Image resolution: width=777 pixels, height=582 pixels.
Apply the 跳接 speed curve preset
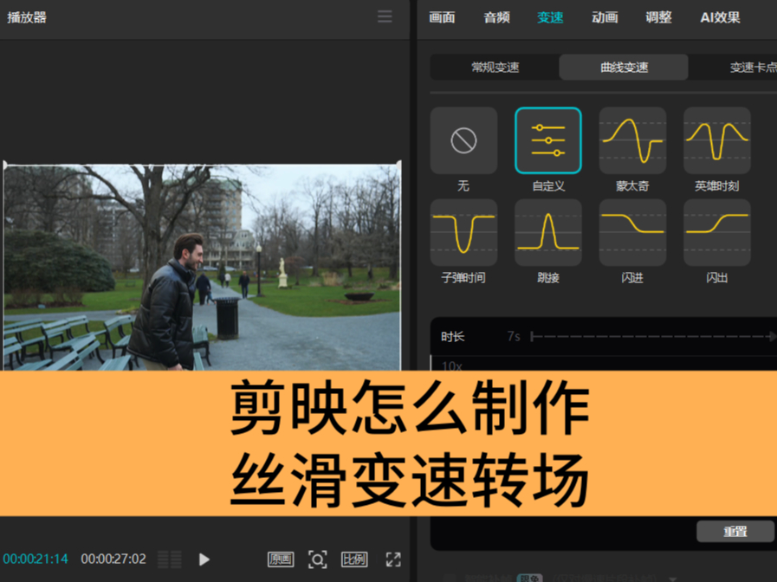point(548,232)
